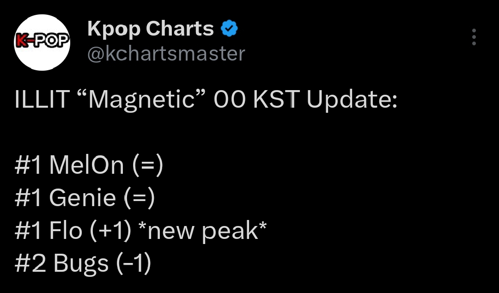
Task: Click the red K letter in the avatar logo
Action: click(22, 41)
